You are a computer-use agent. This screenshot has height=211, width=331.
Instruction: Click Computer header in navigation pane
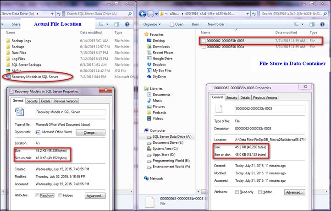(158, 130)
